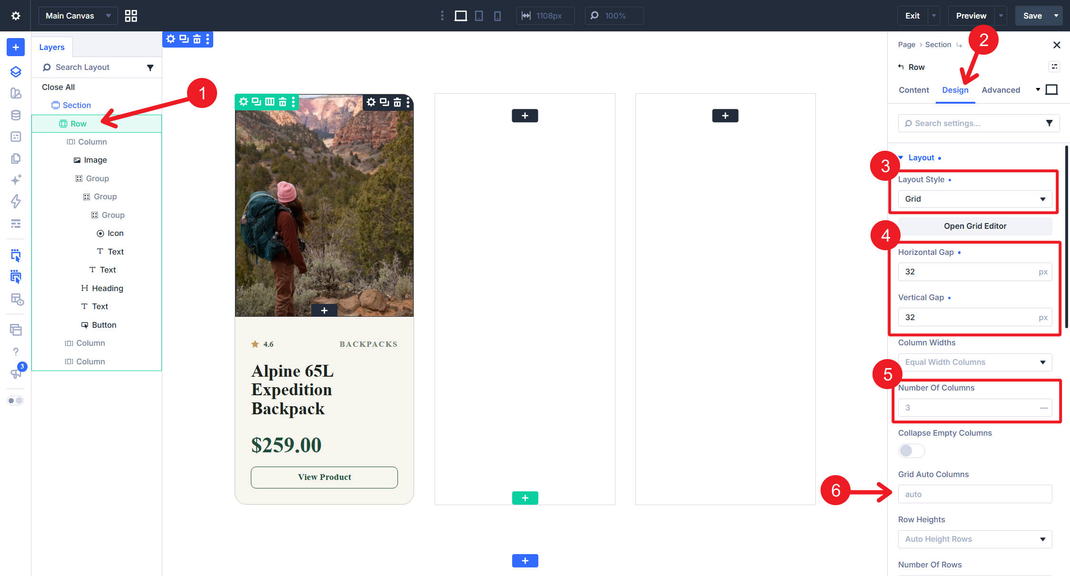Image resolution: width=1070 pixels, height=576 pixels.
Task: Close the Row settings panel
Action: [1057, 45]
